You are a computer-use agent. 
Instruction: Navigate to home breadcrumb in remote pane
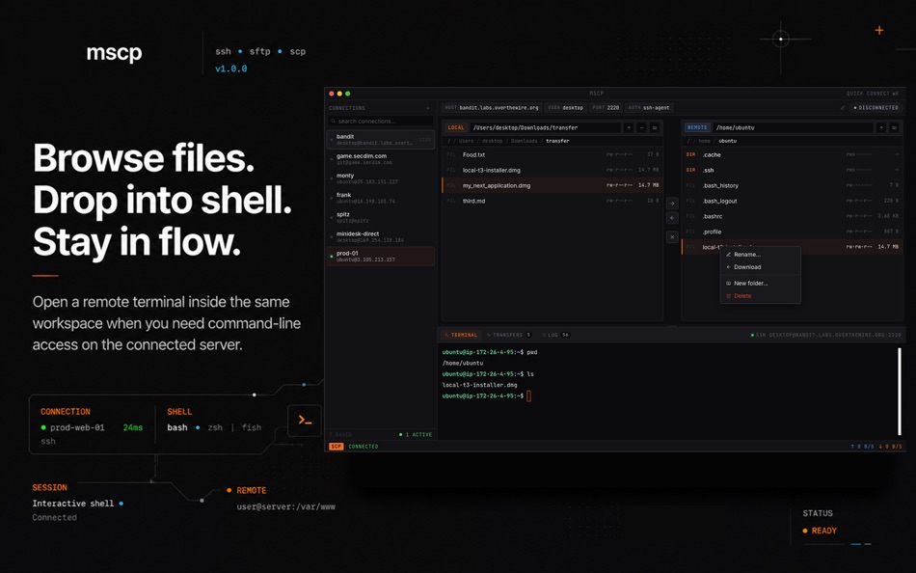[705, 141]
